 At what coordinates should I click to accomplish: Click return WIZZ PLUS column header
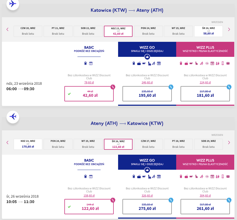pos(205,162)
